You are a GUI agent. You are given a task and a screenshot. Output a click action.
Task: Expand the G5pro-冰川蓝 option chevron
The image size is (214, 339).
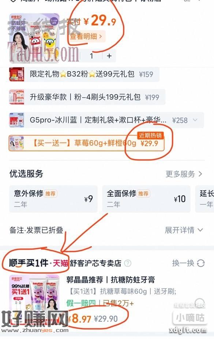pyautogui.click(x=195, y=120)
